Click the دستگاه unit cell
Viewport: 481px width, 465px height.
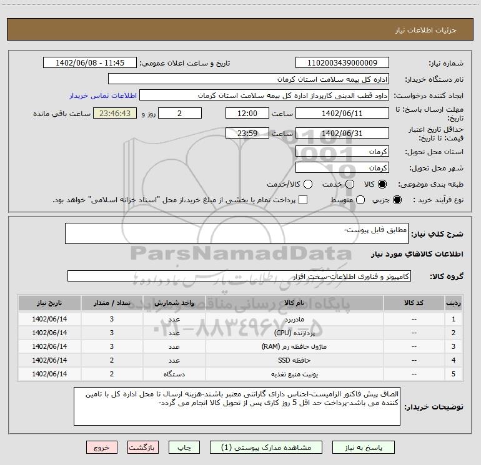pyautogui.click(x=174, y=374)
